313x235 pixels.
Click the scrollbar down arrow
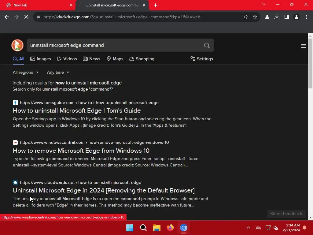(x=310, y=218)
